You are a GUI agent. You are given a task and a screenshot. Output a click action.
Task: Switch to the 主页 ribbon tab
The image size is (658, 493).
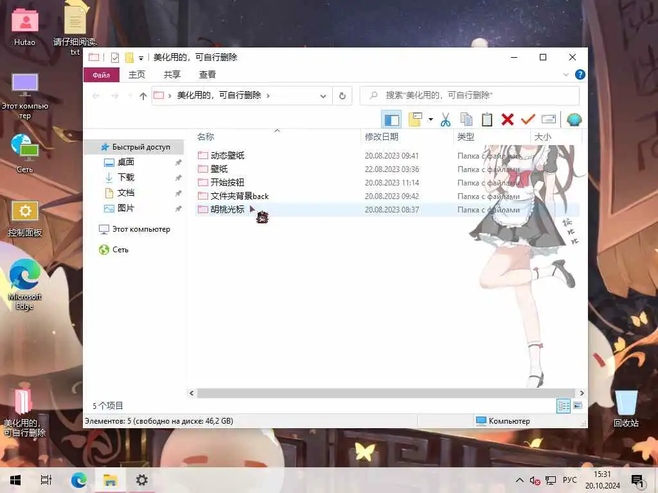(x=137, y=74)
